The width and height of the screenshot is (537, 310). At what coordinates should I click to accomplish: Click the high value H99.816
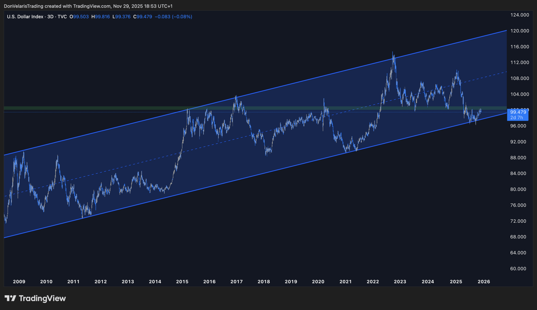[101, 17]
